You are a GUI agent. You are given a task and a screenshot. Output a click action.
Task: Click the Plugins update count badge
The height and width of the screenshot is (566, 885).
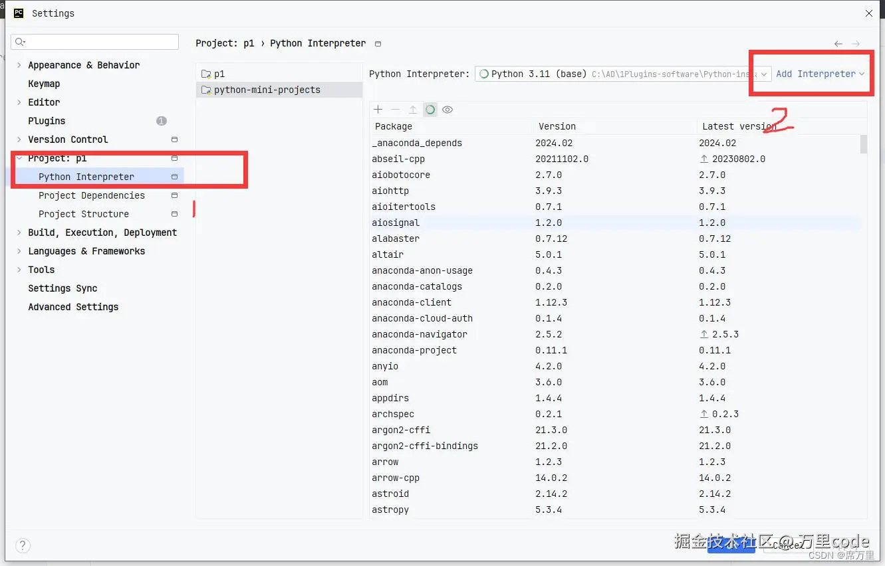tap(162, 121)
